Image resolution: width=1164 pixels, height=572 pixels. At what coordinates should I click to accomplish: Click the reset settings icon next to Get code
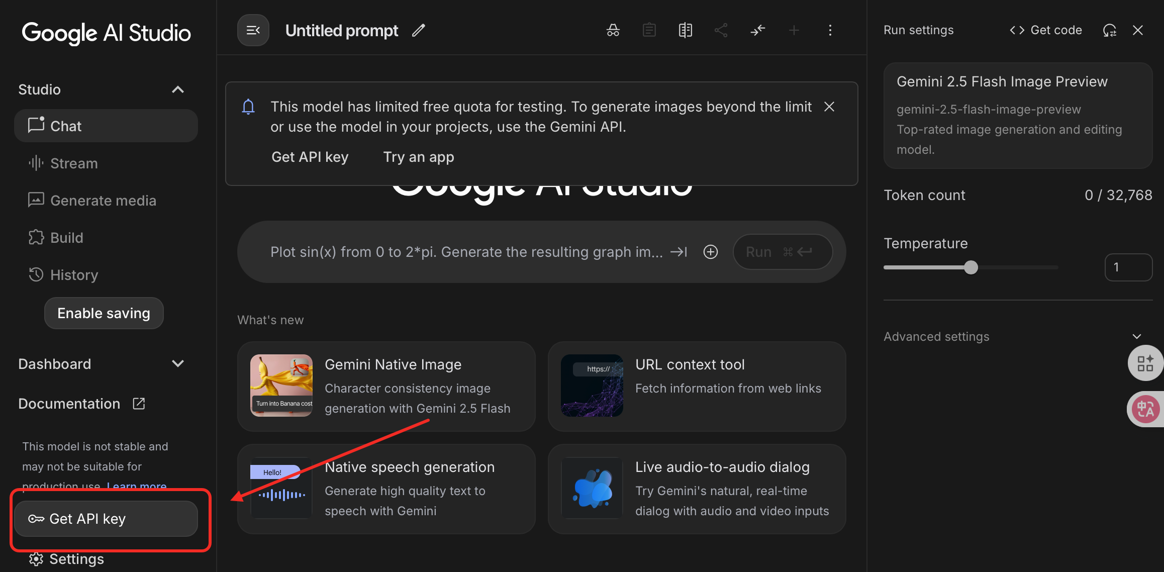tap(1109, 30)
